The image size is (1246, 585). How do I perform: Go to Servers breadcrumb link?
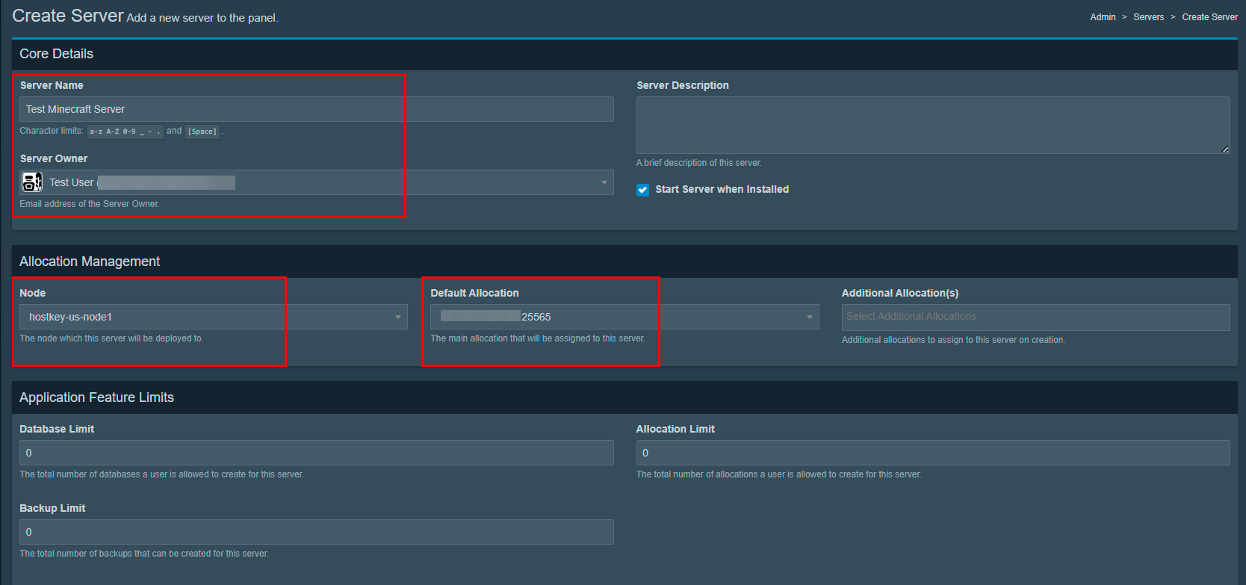1148,17
